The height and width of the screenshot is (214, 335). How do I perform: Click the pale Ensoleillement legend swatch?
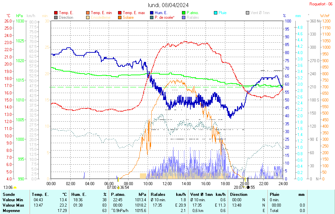88,17
